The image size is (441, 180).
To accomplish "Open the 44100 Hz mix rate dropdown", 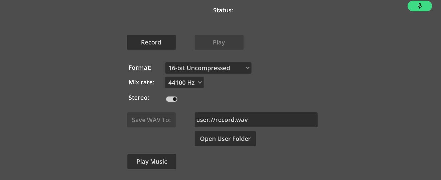I will point(184,83).
